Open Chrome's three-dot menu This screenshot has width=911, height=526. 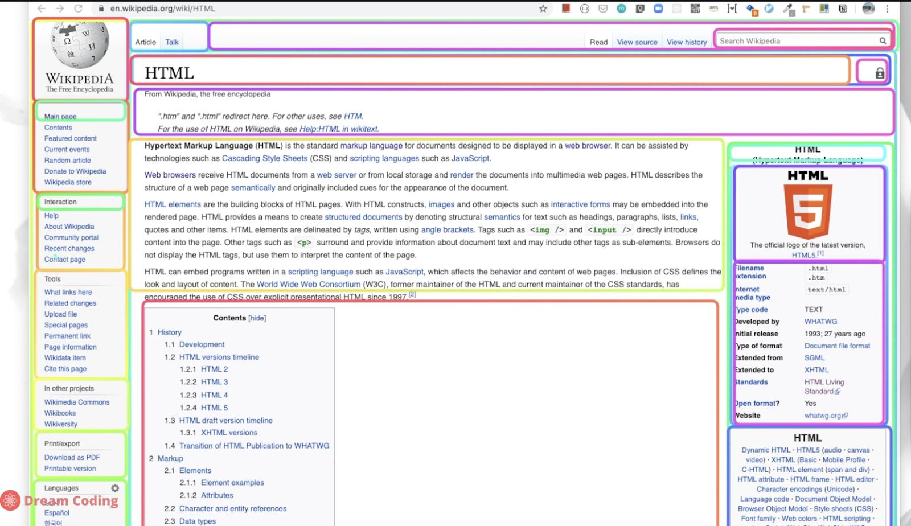coord(887,9)
